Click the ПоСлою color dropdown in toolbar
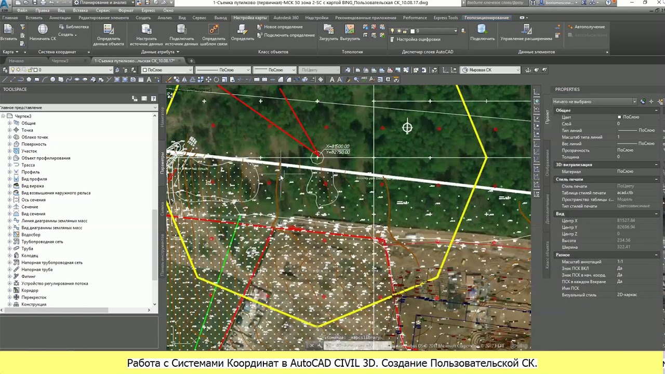Screen dimensions: 665x374 click(x=167, y=70)
